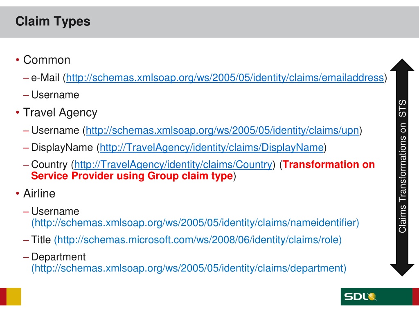Open the upn claims schema link
The image size is (419, 314).
pyautogui.click(x=222, y=130)
